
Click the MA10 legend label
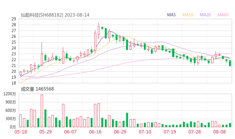188,15
